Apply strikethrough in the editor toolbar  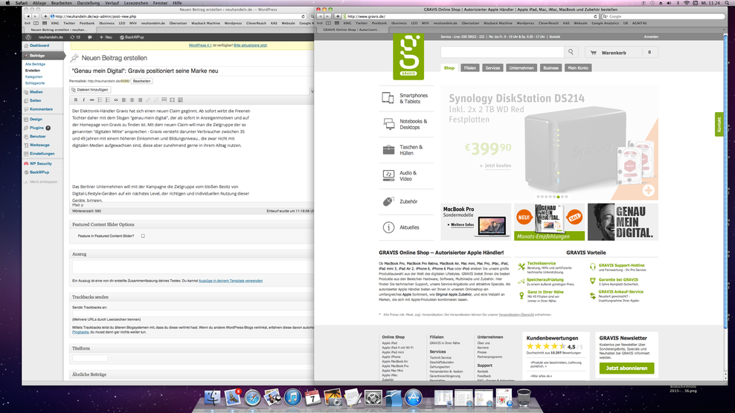[92, 100]
